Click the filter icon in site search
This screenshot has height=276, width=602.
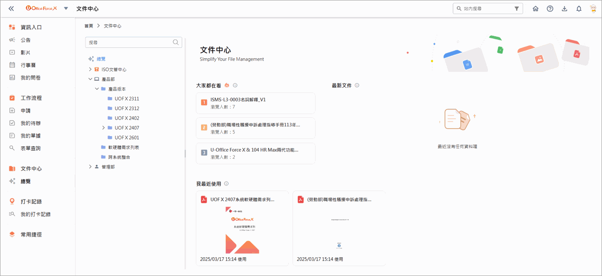517,8
